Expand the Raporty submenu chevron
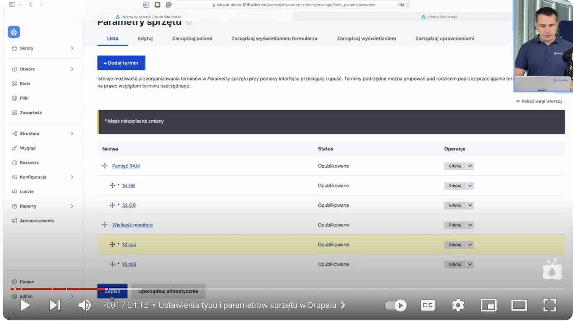 coord(72,206)
